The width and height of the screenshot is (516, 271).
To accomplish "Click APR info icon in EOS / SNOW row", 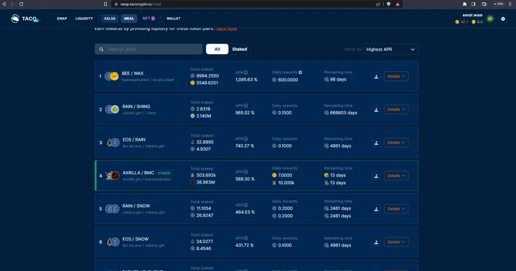I will point(246,238).
